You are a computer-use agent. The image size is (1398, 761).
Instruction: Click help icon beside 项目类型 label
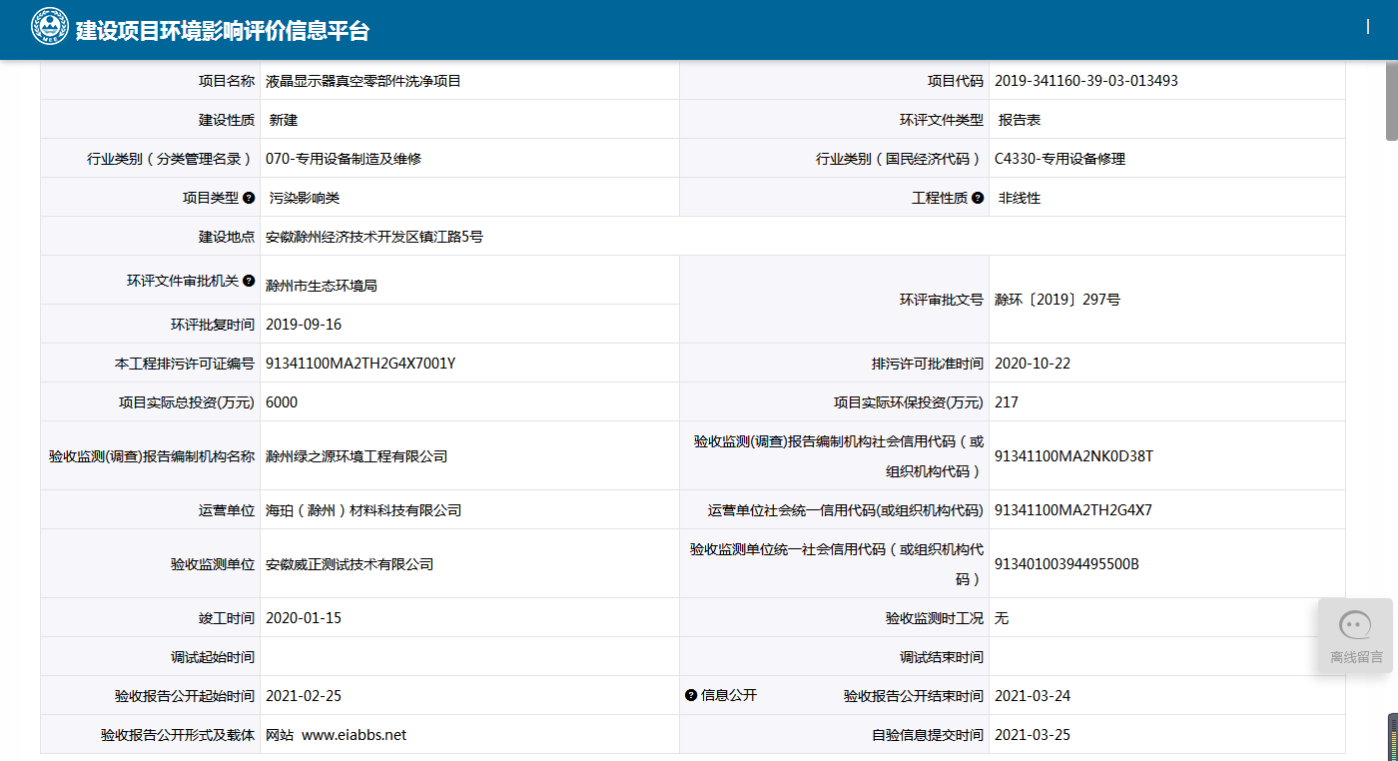pyautogui.click(x=249, y=198)
